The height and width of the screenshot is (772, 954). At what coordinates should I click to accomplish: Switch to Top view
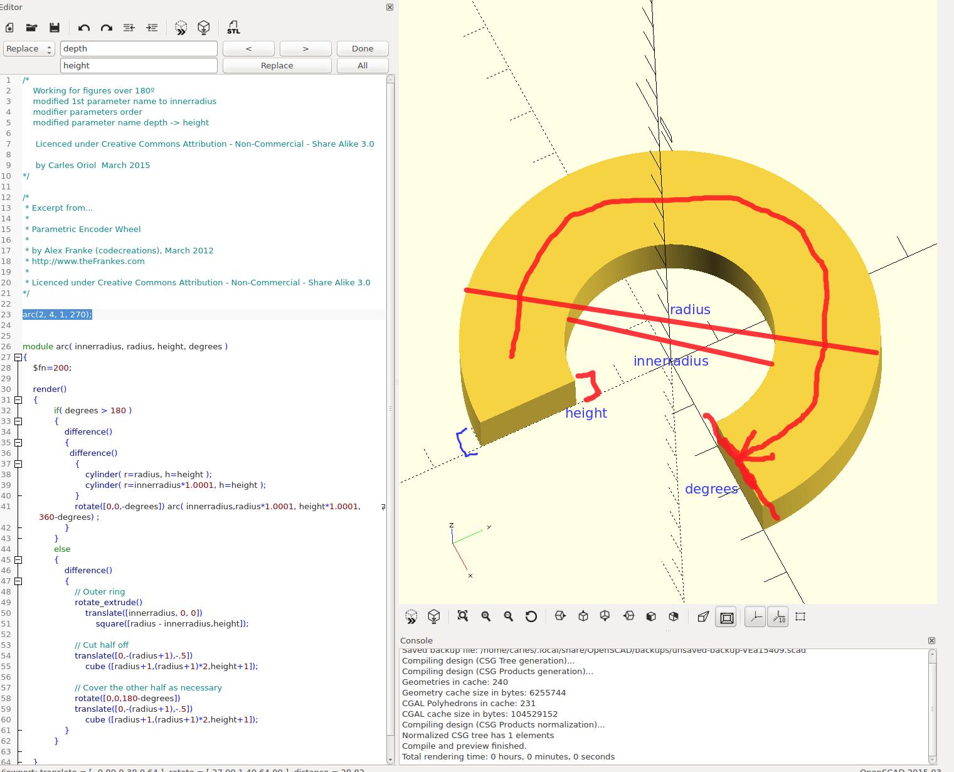[583, 616]
